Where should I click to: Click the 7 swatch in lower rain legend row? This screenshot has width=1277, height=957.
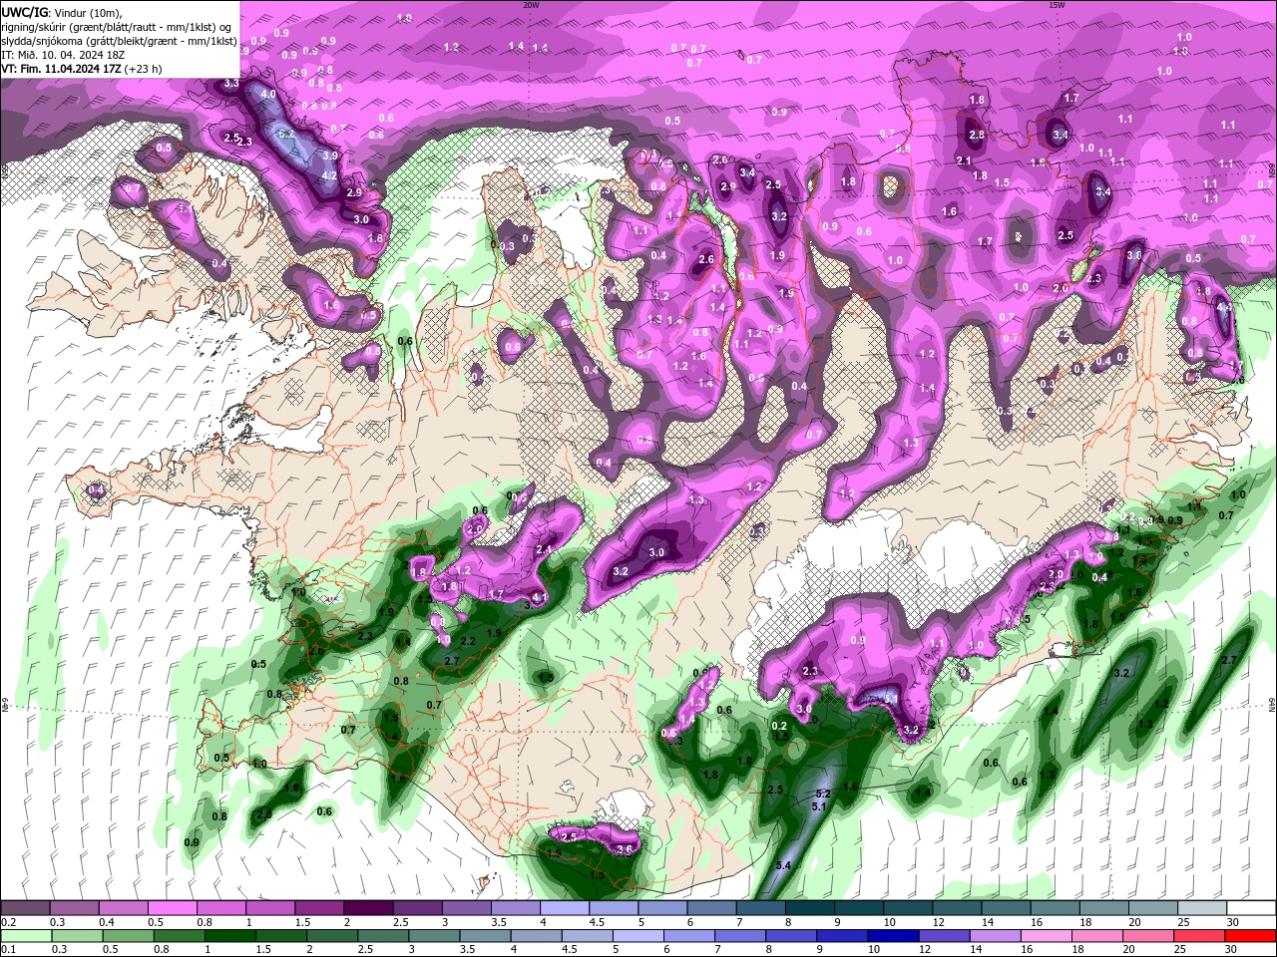[x=739, y=936]
